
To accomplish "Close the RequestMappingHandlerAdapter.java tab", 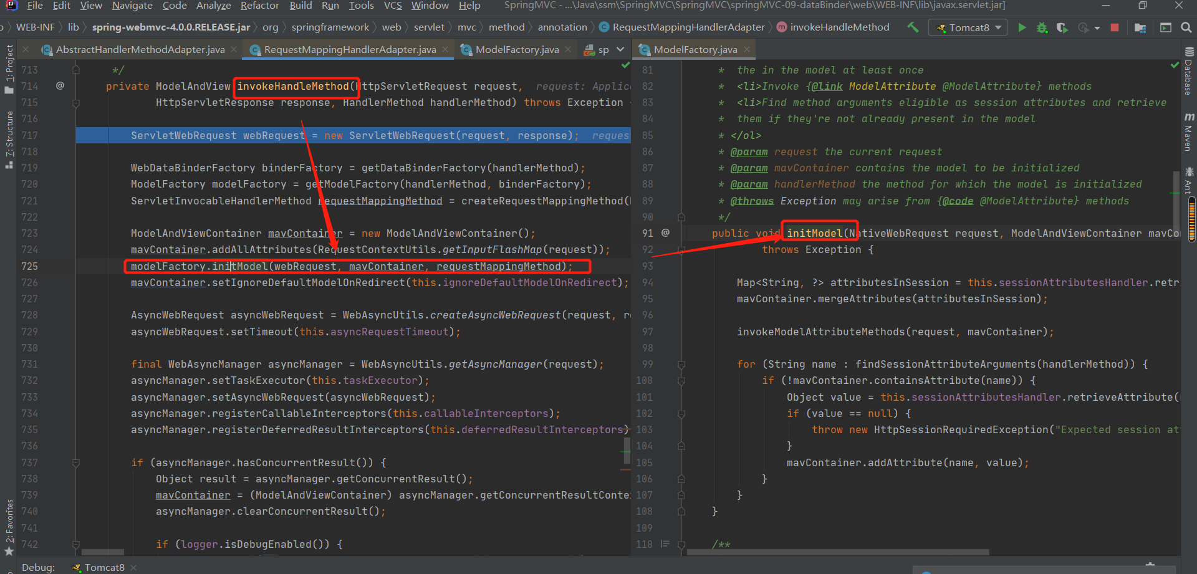I will click(x=445, y=49).
